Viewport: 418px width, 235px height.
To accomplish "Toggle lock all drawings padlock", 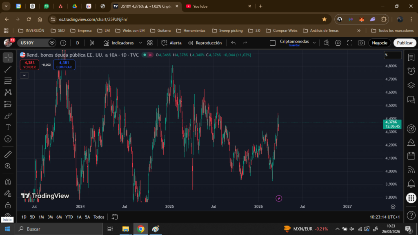I will click(x=8, y=205).
